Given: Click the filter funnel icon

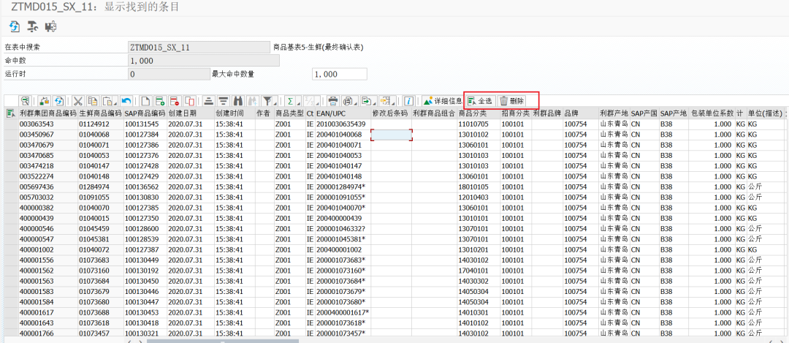Looking at the screenshot, I should click(267, 101).
